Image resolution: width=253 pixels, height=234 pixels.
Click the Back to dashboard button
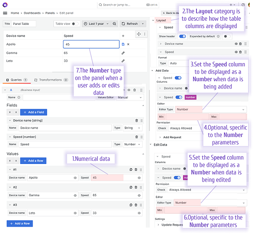(x=170, y=13)
